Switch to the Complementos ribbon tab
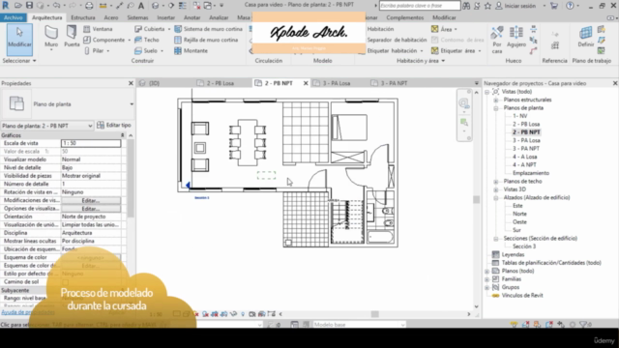 [x=404, y=17]
